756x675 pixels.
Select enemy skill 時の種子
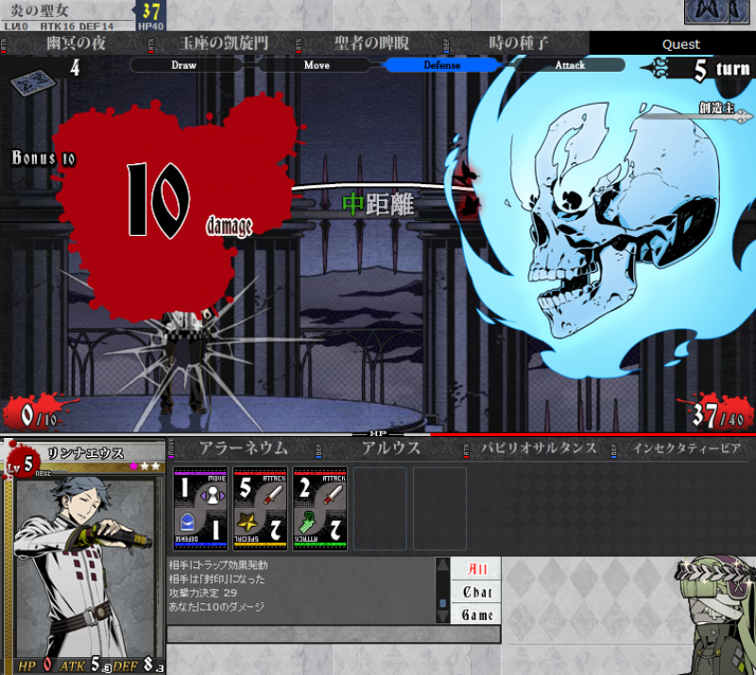(518, 43)
